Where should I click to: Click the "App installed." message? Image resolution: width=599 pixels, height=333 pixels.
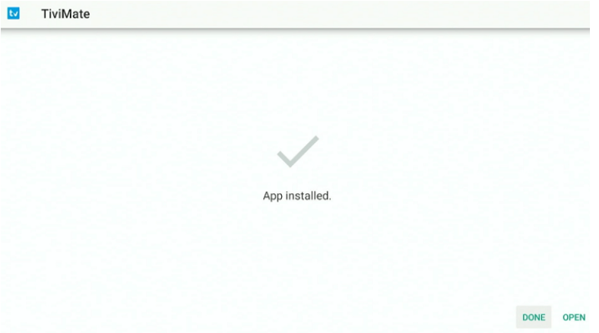point(296,195)
